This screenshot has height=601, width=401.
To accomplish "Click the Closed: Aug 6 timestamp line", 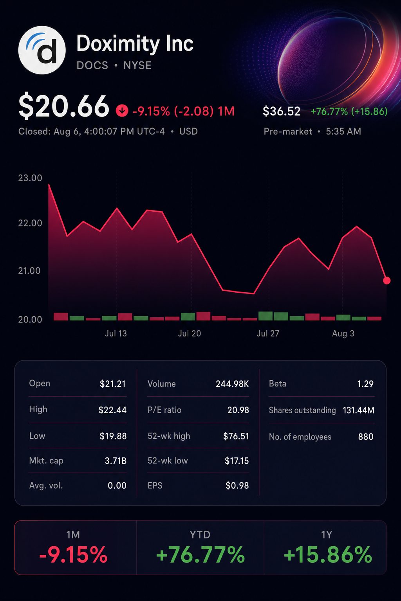I will pyautogui.click(x=108, y=131).
